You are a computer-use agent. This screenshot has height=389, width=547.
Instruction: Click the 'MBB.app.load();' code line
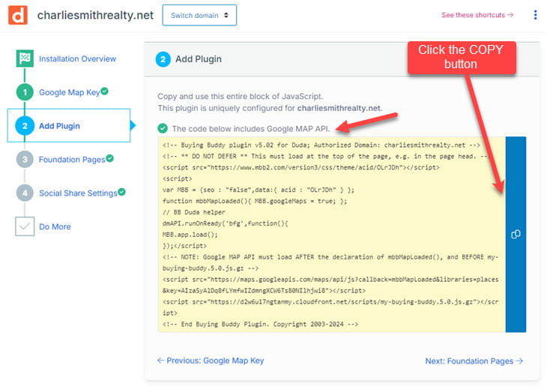190,235
